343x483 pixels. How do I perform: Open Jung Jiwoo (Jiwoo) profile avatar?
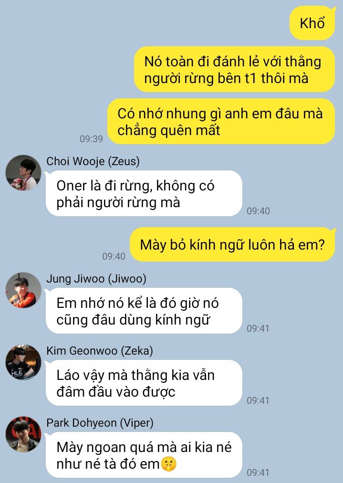23,290
